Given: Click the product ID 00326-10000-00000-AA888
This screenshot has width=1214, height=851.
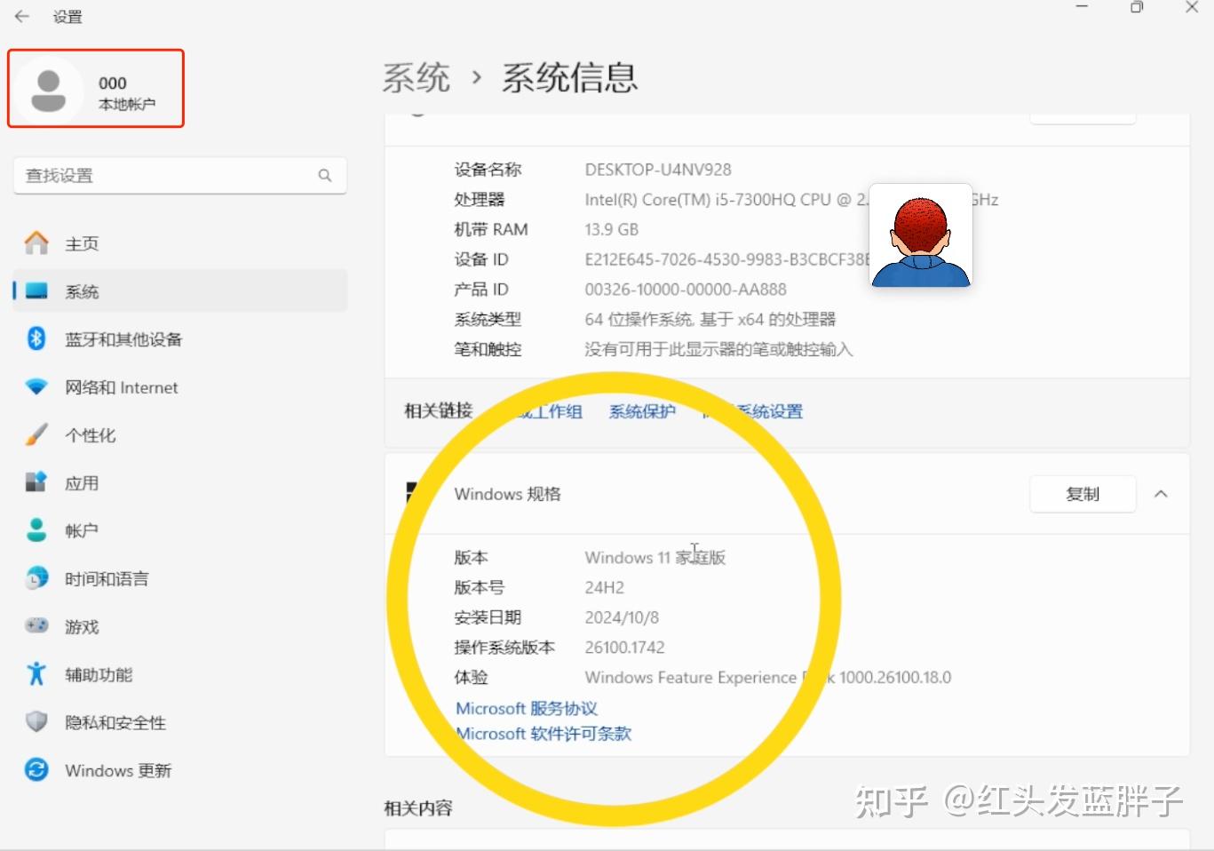Looking at the screenshot, I should (x=686, y=290).
